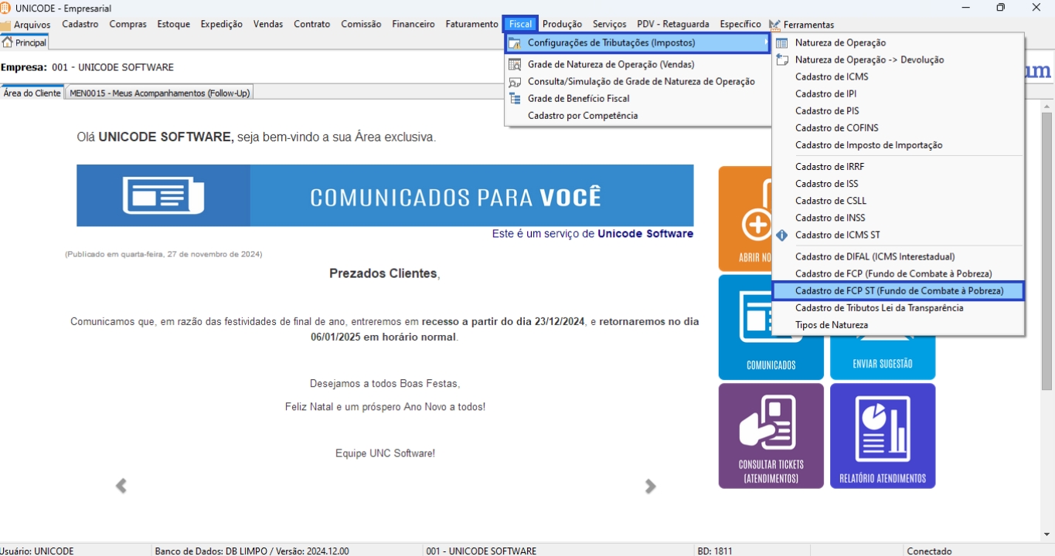
Task: Click the Comunicados Para Você banner
Action: click(385, 196)
